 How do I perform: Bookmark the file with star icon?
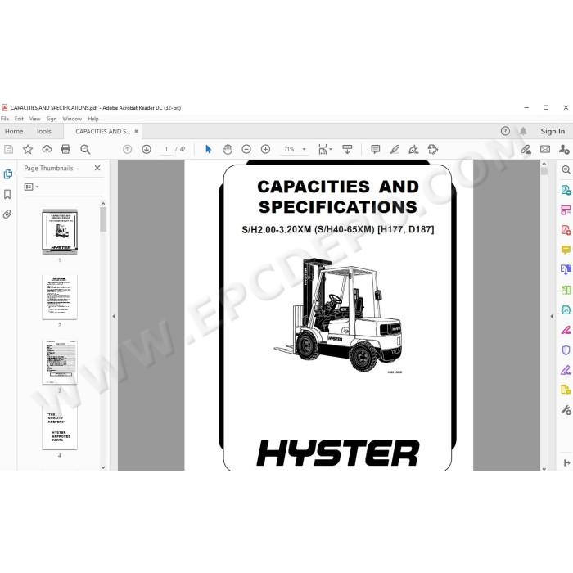click(28, 149)
